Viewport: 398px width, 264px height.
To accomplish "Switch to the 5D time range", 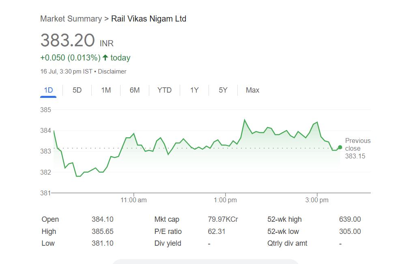I will click(77, 90).
